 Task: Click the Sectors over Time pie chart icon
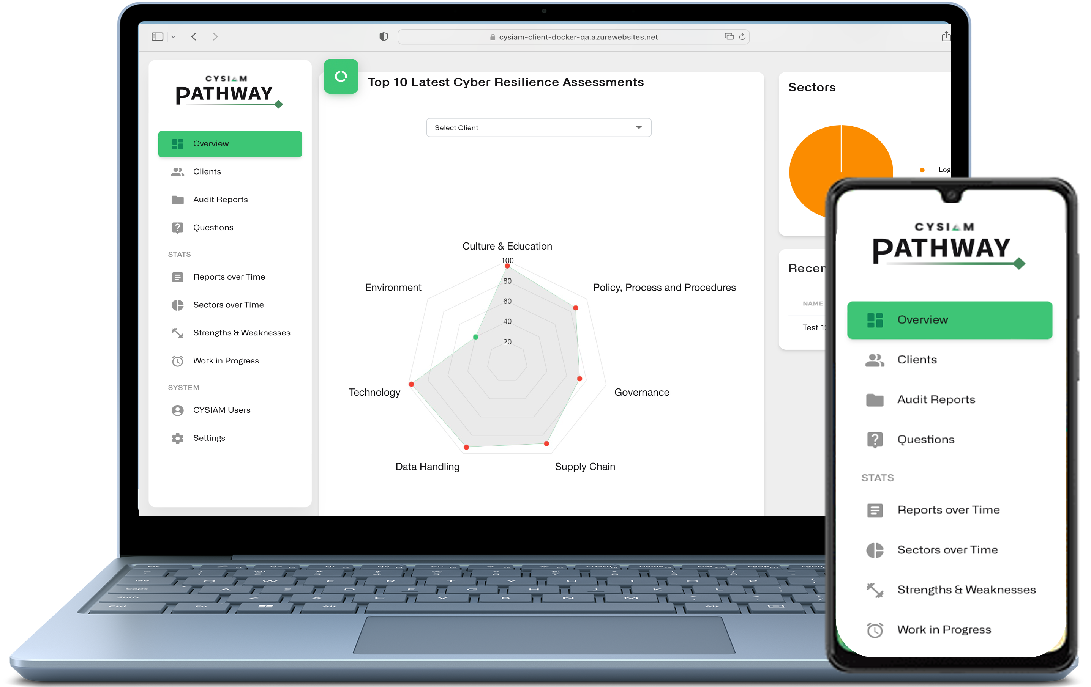coord(177,305)
